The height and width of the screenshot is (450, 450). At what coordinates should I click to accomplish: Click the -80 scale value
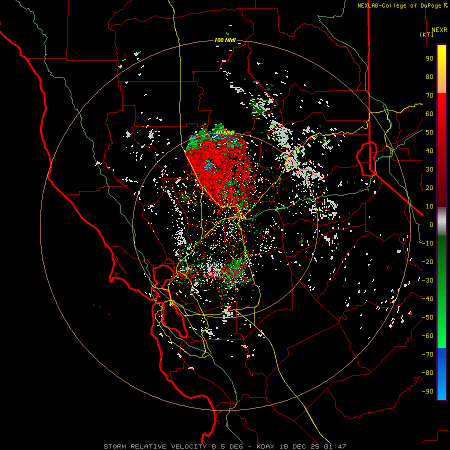coord(427,373)
